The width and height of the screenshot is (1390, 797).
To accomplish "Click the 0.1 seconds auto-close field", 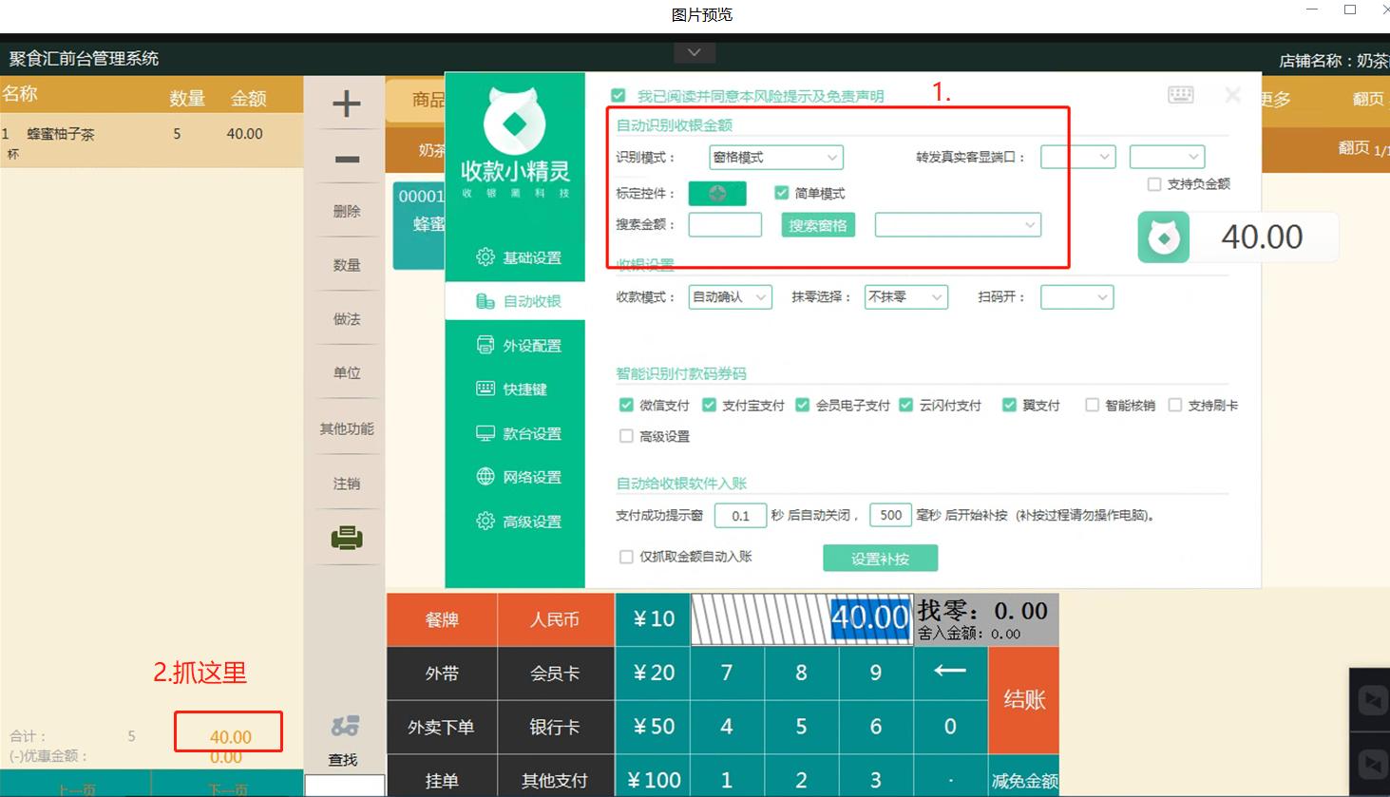I will [x=741, y=515].
